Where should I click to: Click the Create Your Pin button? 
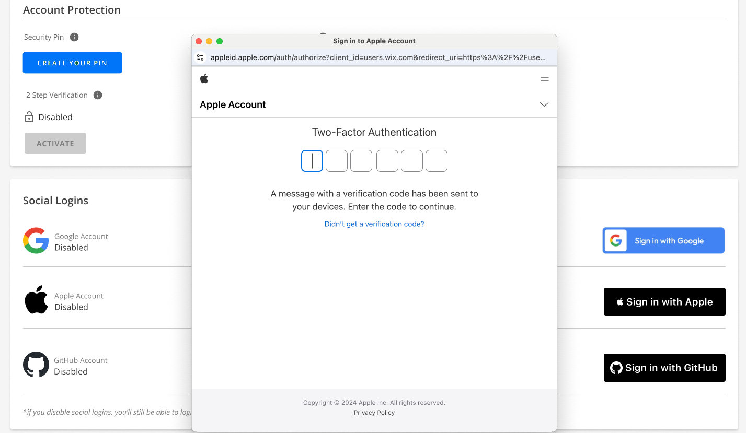coord(72,62)
